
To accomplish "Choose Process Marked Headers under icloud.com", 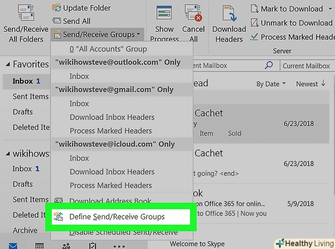I will (122, 186).
